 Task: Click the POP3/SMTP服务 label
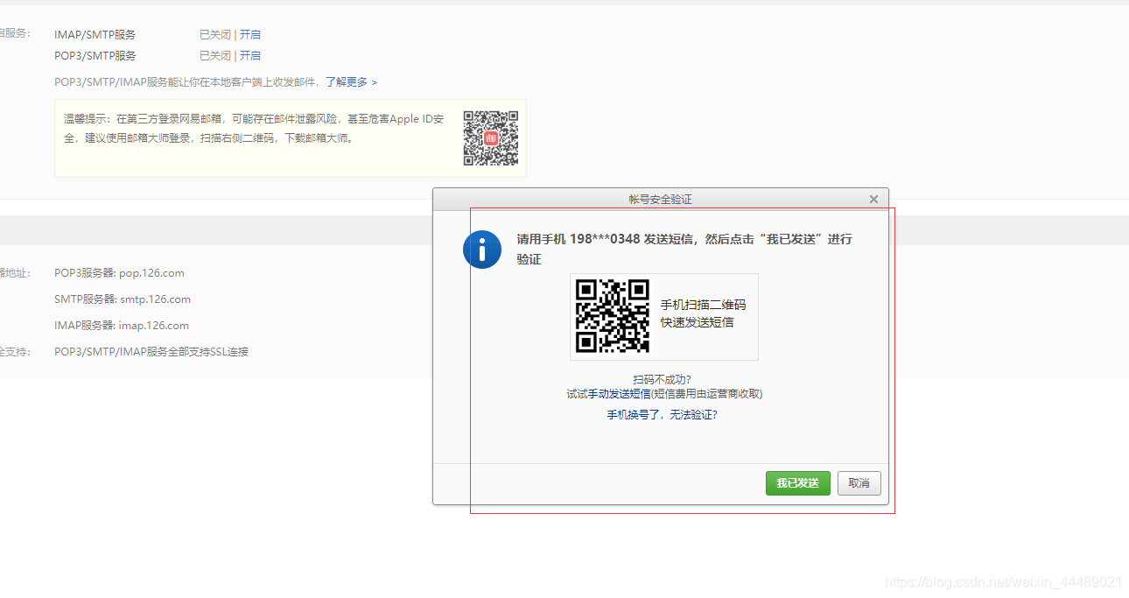[x=95, y=56]
